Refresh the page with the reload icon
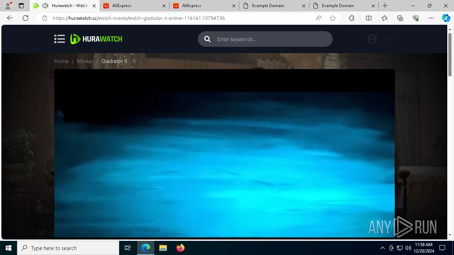The image size is (454, 255). (26, 18)
